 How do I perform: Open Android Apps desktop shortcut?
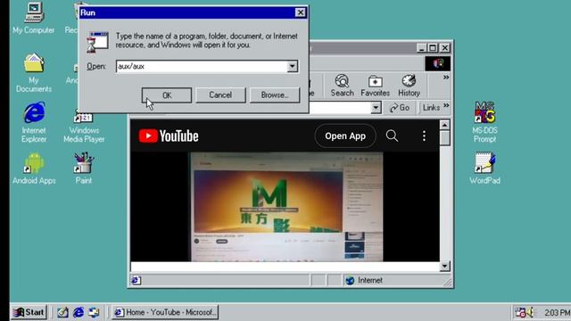(x=34, y=169)
